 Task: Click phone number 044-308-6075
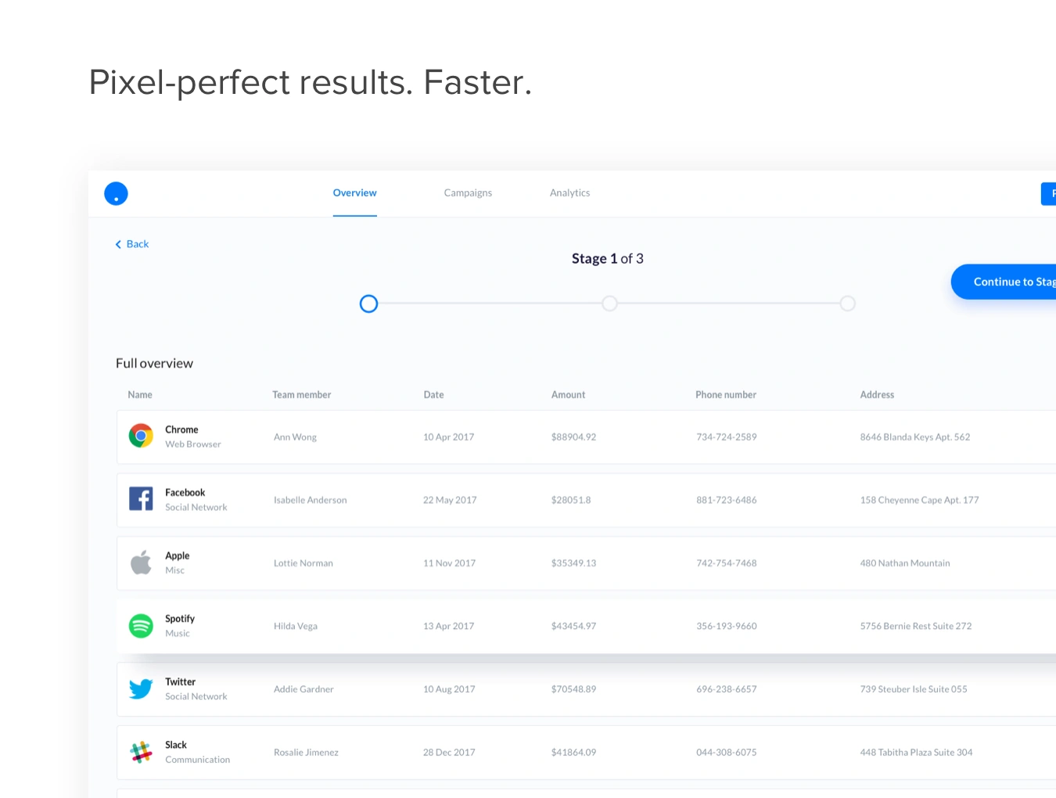727,752
